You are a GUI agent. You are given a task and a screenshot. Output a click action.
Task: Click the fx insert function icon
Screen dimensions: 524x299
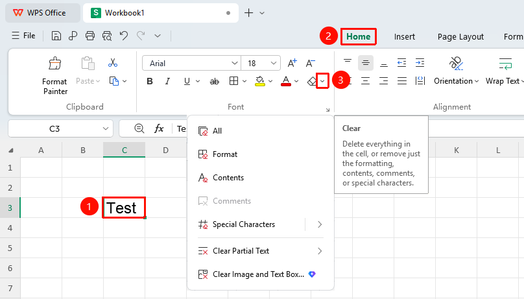coord(159,128)
